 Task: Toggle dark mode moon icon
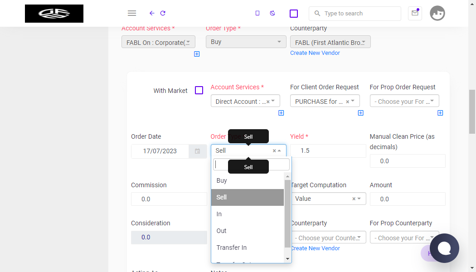click(x=272, y=13)
